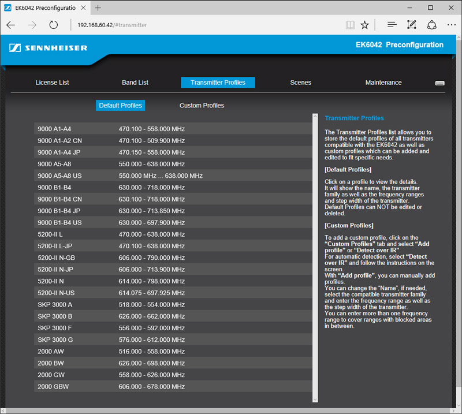Click the back navigation arrow
Screen dimensions: 462x414
click(x=10, y=25)
